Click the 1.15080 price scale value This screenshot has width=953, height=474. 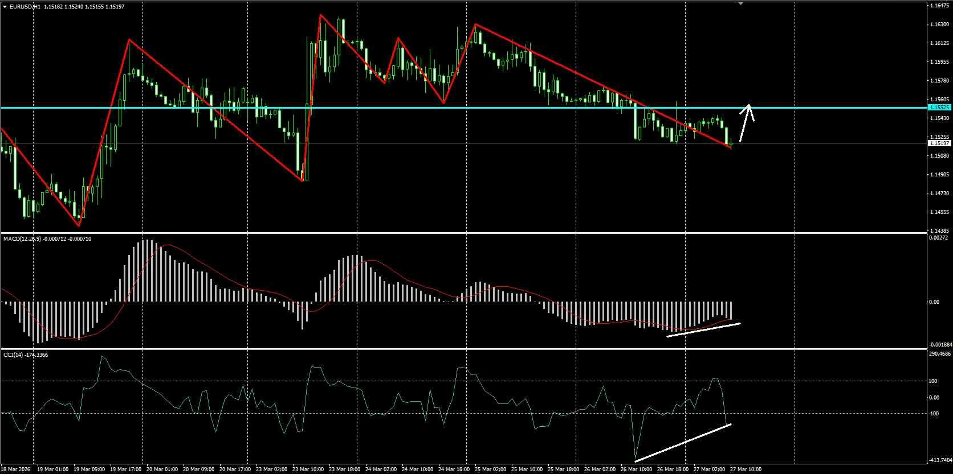pyautogui.click(x=940, y=156)
